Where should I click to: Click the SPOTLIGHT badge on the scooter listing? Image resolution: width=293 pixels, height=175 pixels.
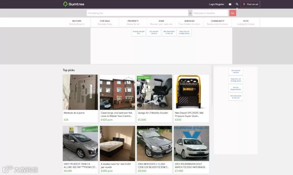(x=143, y=77)
